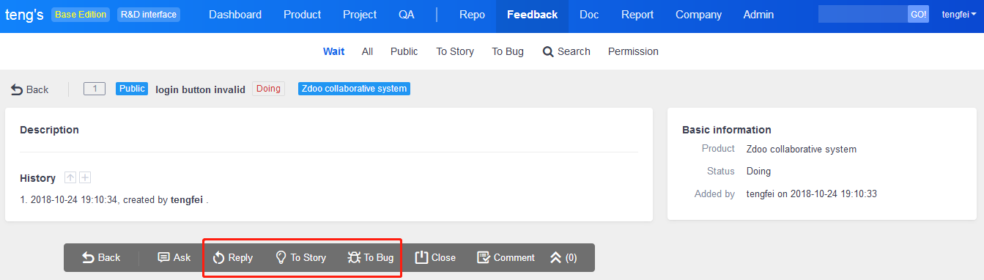
Task: Click the Ask speech-bubble icon
Action: pyautogui.click(x=163, y=257)
